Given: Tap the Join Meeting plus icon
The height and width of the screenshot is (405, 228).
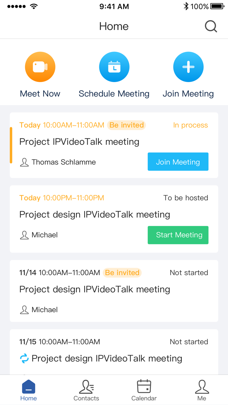Looking at the screenshot, I should point(188,66).
